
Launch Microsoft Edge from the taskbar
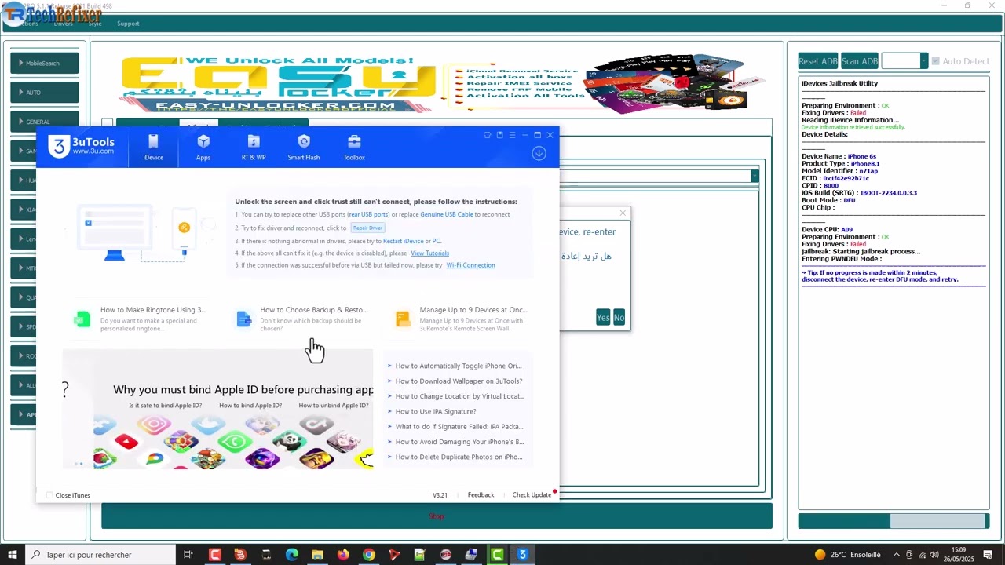(x=292, y=555)
